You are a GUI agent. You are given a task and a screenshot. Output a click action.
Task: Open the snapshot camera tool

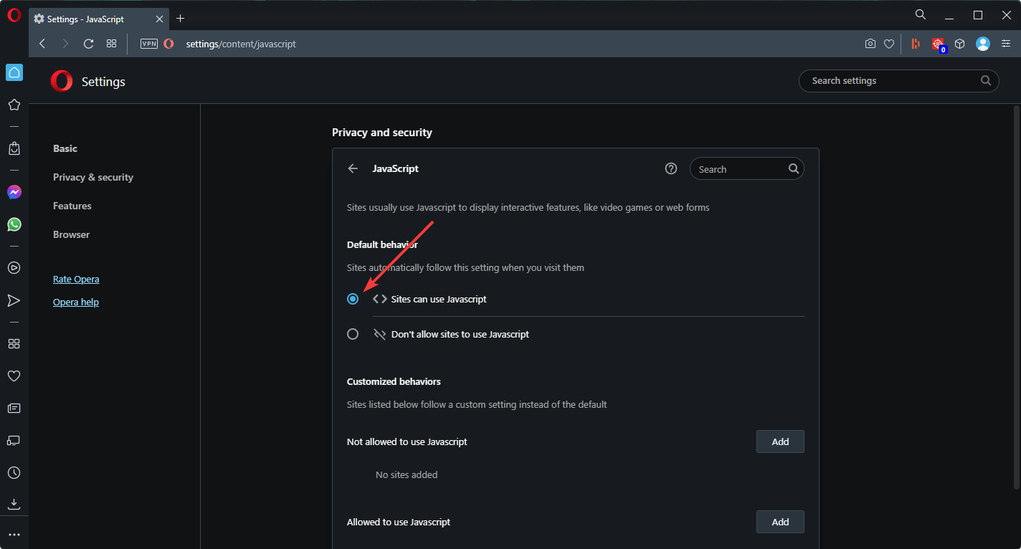pos(870,44)
